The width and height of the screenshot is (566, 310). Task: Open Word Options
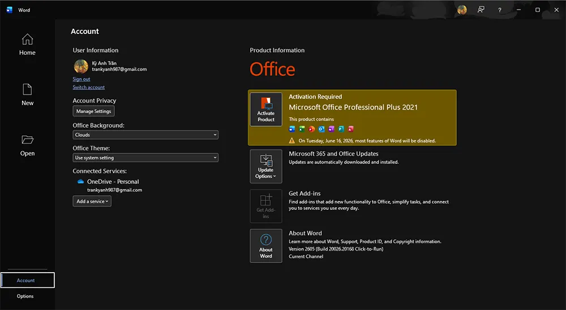point(25,296)
